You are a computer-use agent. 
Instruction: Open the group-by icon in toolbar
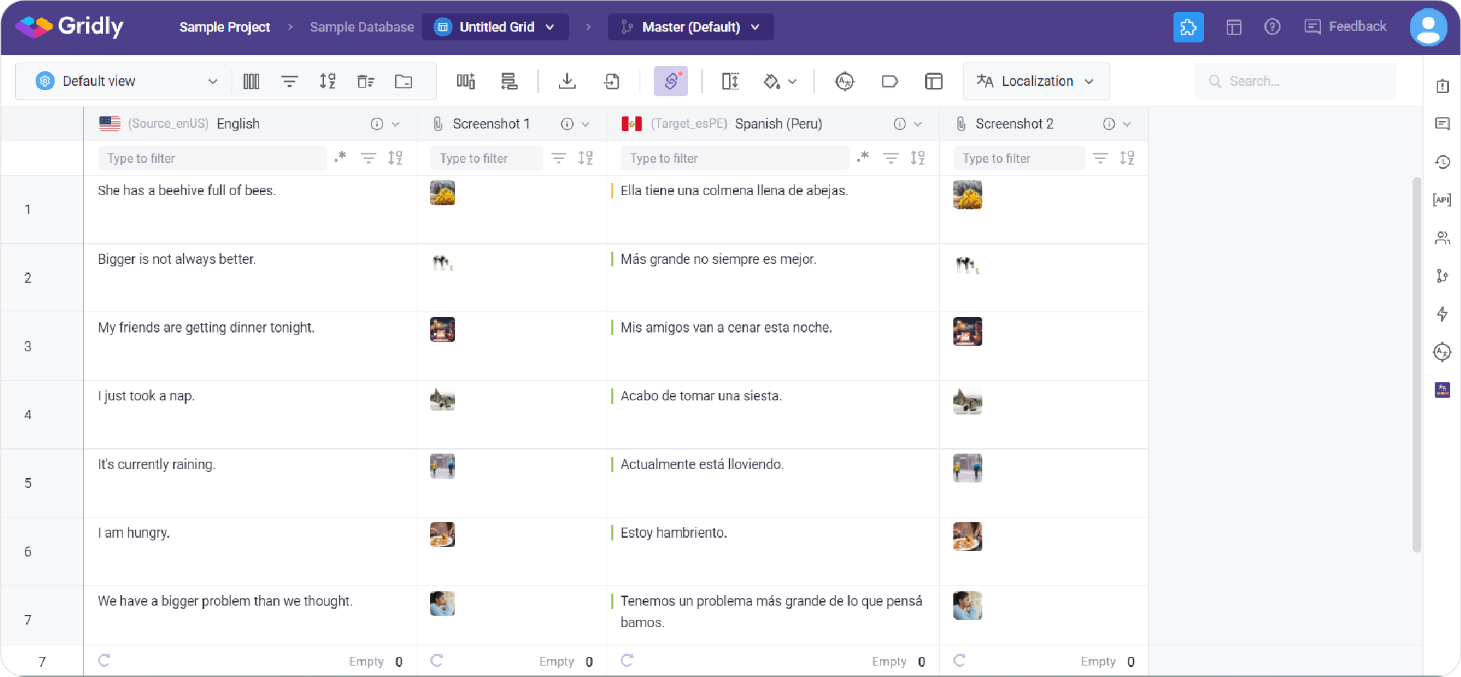tap(366, 81)
